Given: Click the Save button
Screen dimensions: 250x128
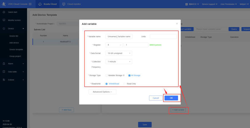Looking at the screenshot, I should (145, 124).
